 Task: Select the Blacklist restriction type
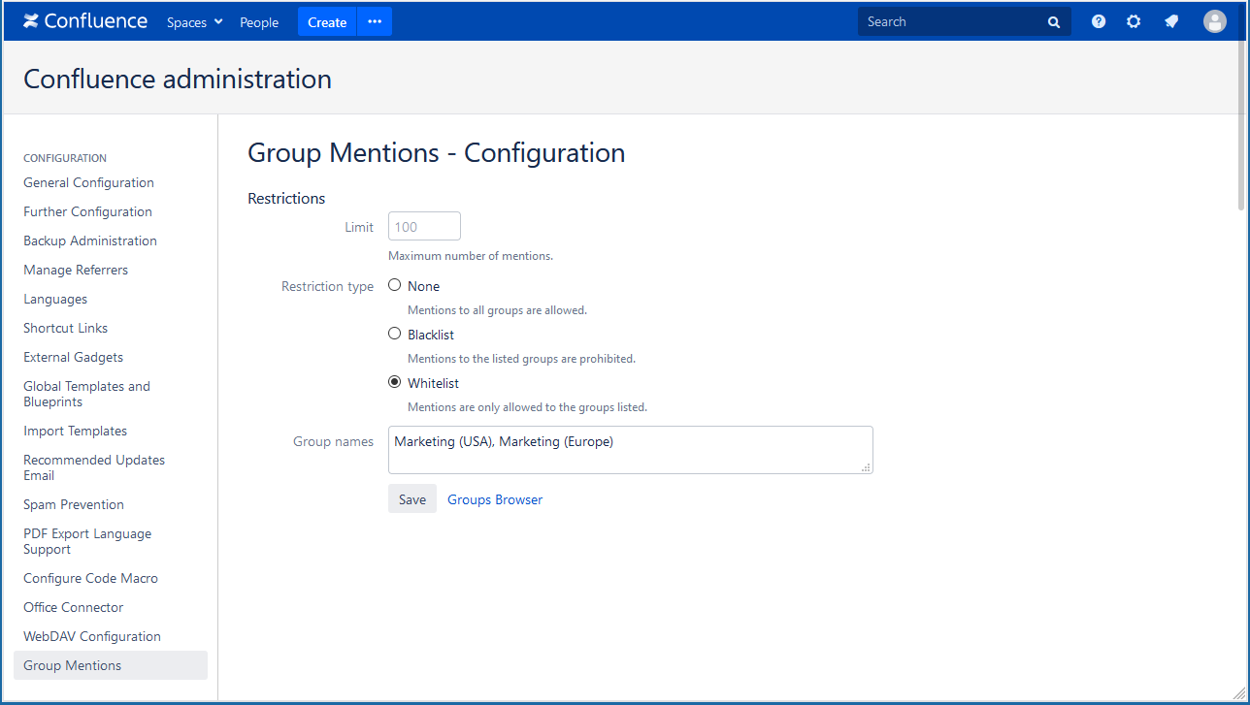click(x=395, y=334)
